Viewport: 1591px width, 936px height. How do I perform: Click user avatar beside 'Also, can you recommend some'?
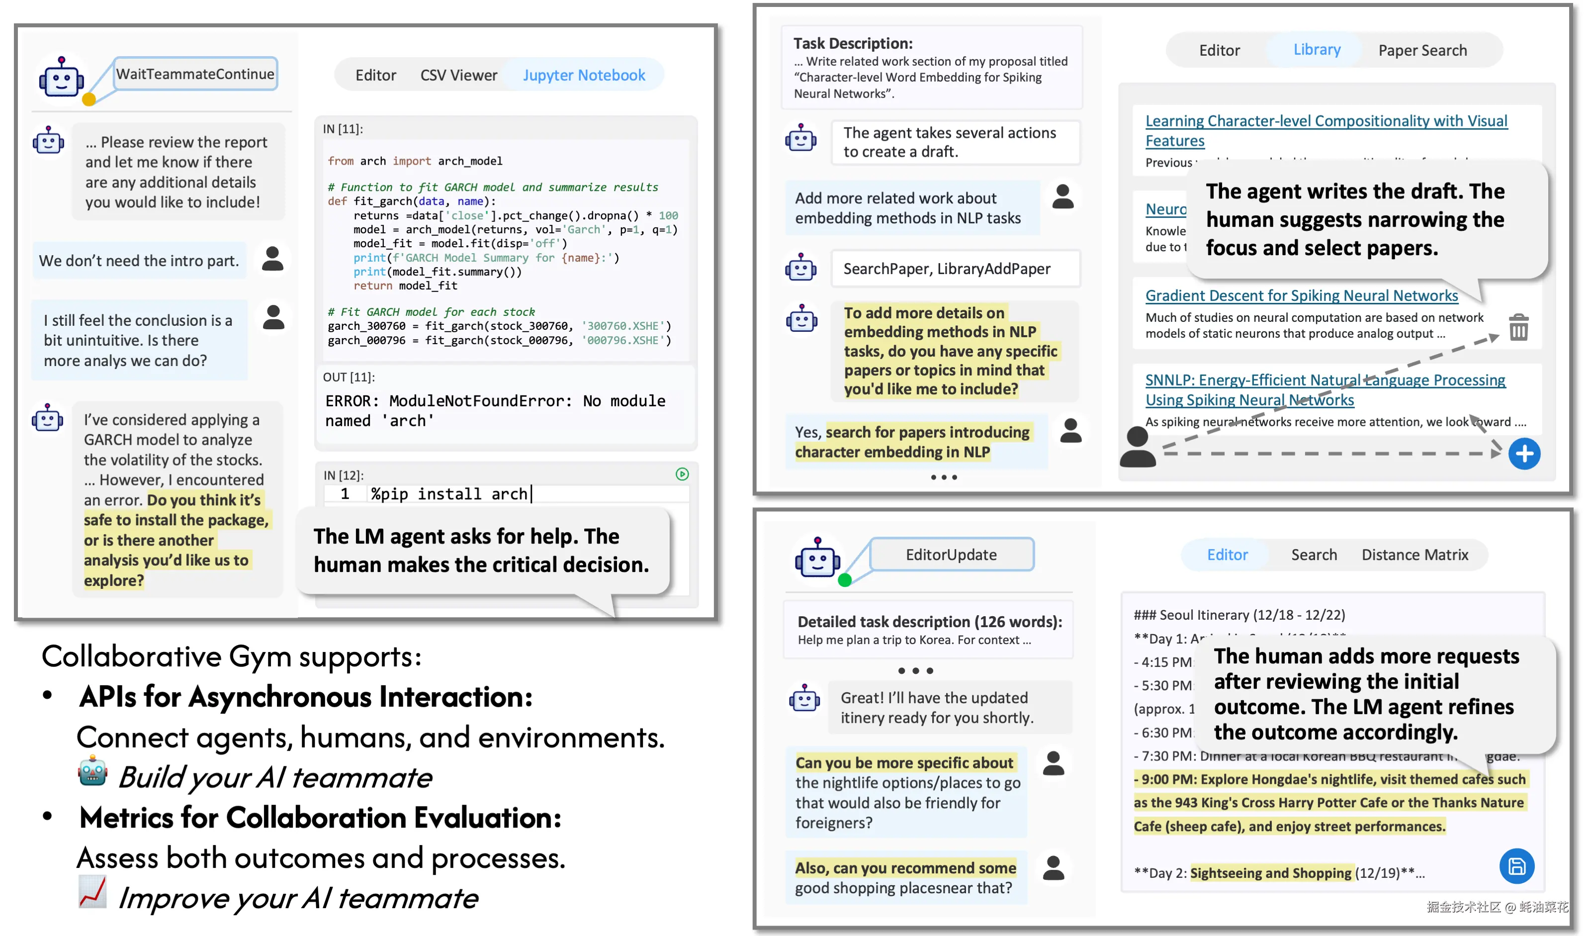pyautogui.click(x=1054, y=868)
